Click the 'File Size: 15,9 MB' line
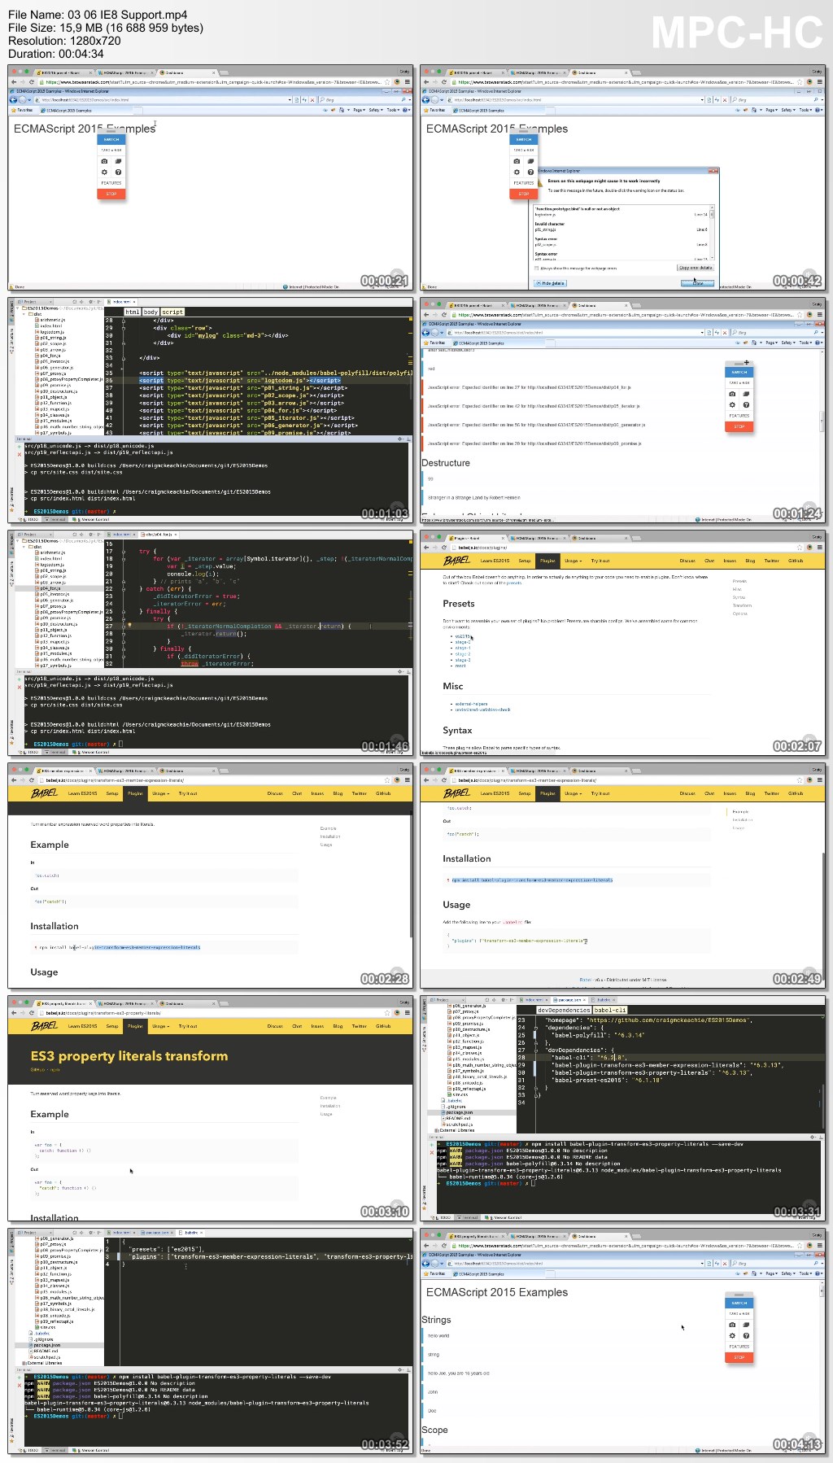833x1463 pixels. click(106, 28)
